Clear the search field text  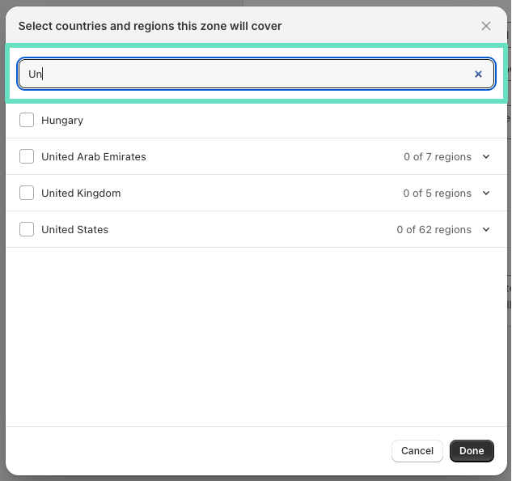[x=478, y=74]
